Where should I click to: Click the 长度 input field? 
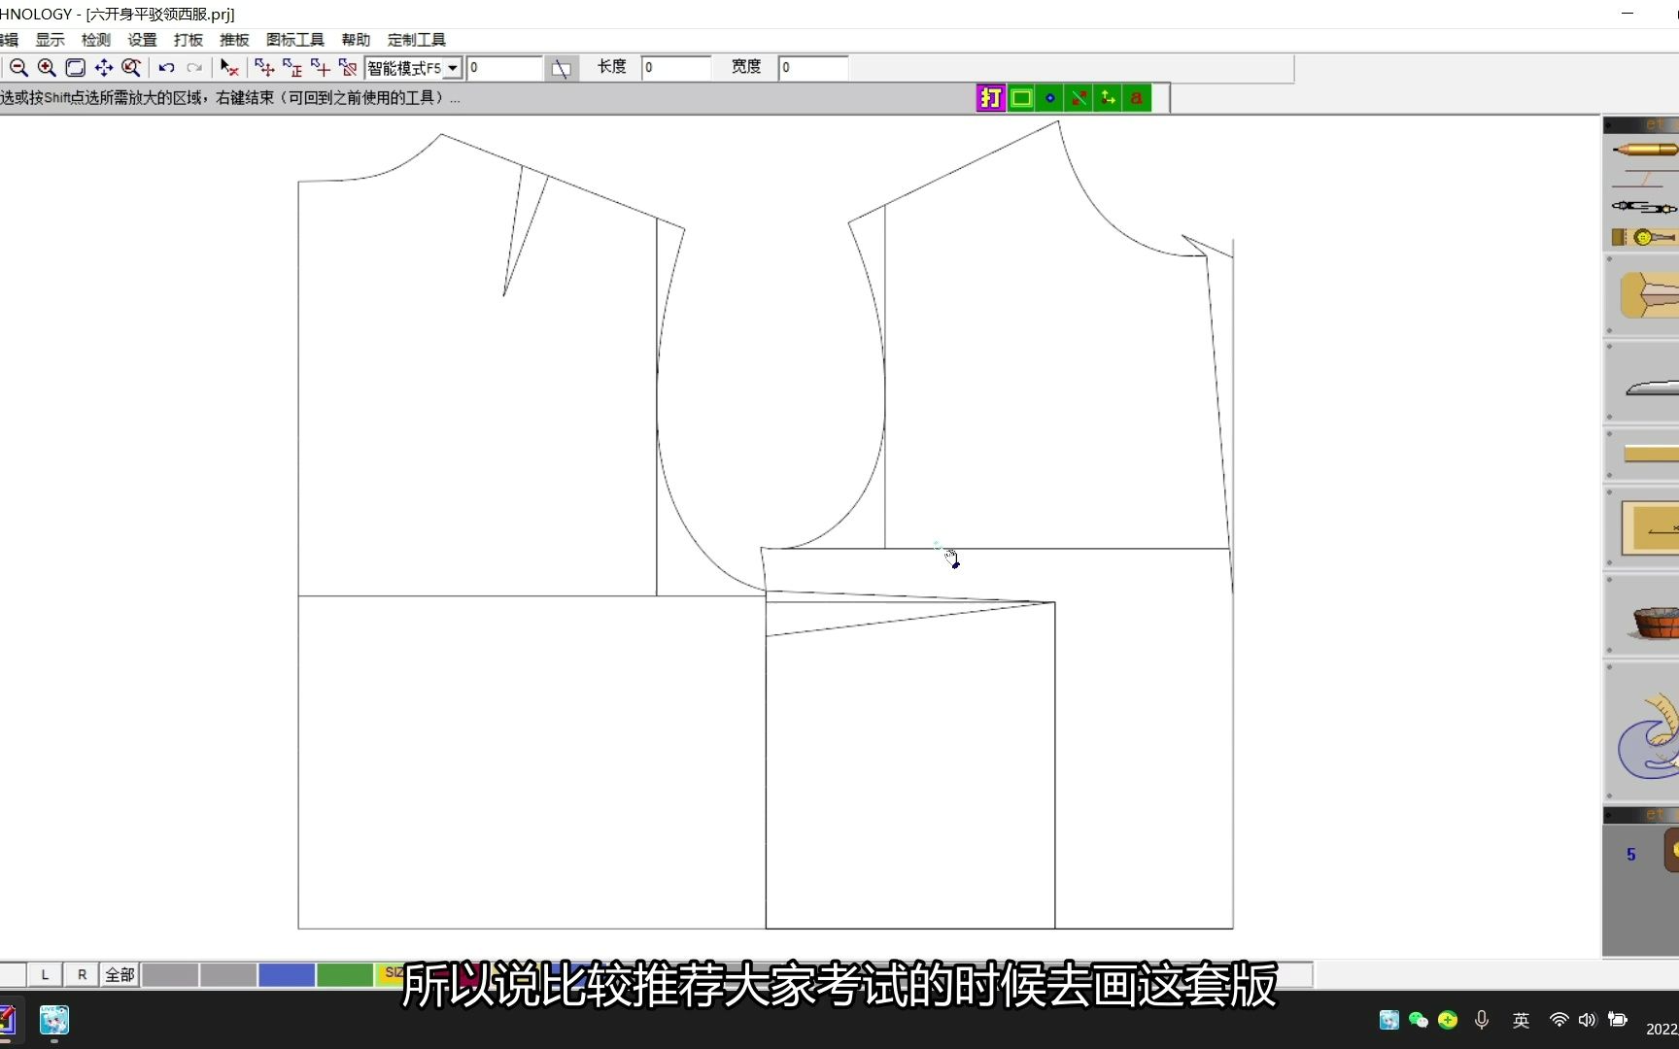coord(676,68)
